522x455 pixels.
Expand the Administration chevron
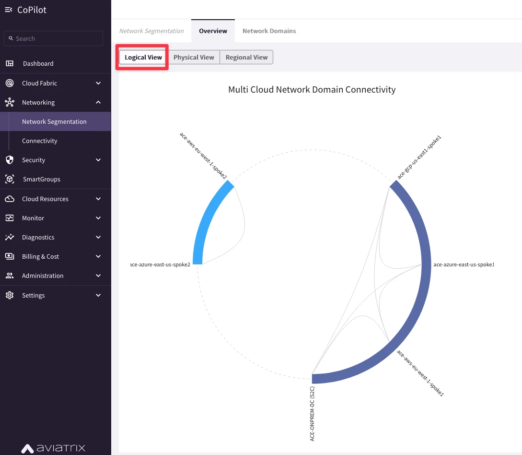coord(98,275)
